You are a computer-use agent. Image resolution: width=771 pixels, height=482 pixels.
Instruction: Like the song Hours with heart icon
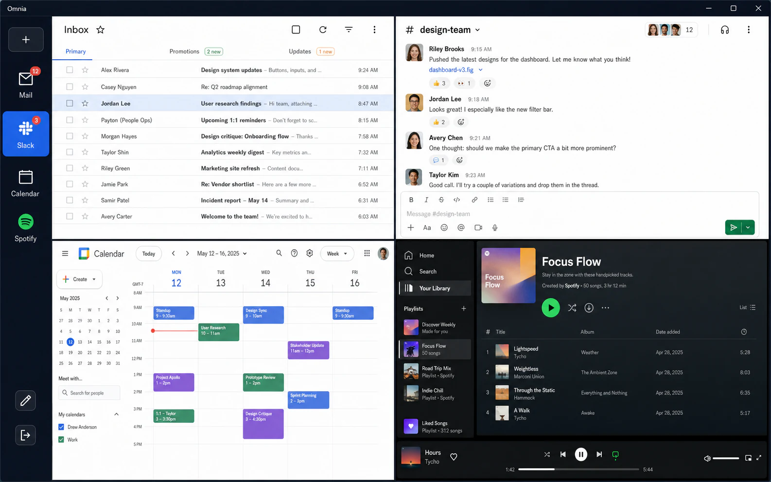click(x=454, y=457)
